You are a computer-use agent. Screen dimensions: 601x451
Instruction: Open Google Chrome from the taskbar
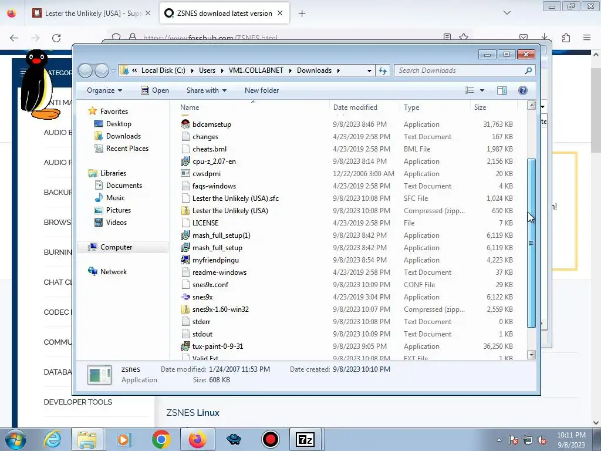[161, 439]
